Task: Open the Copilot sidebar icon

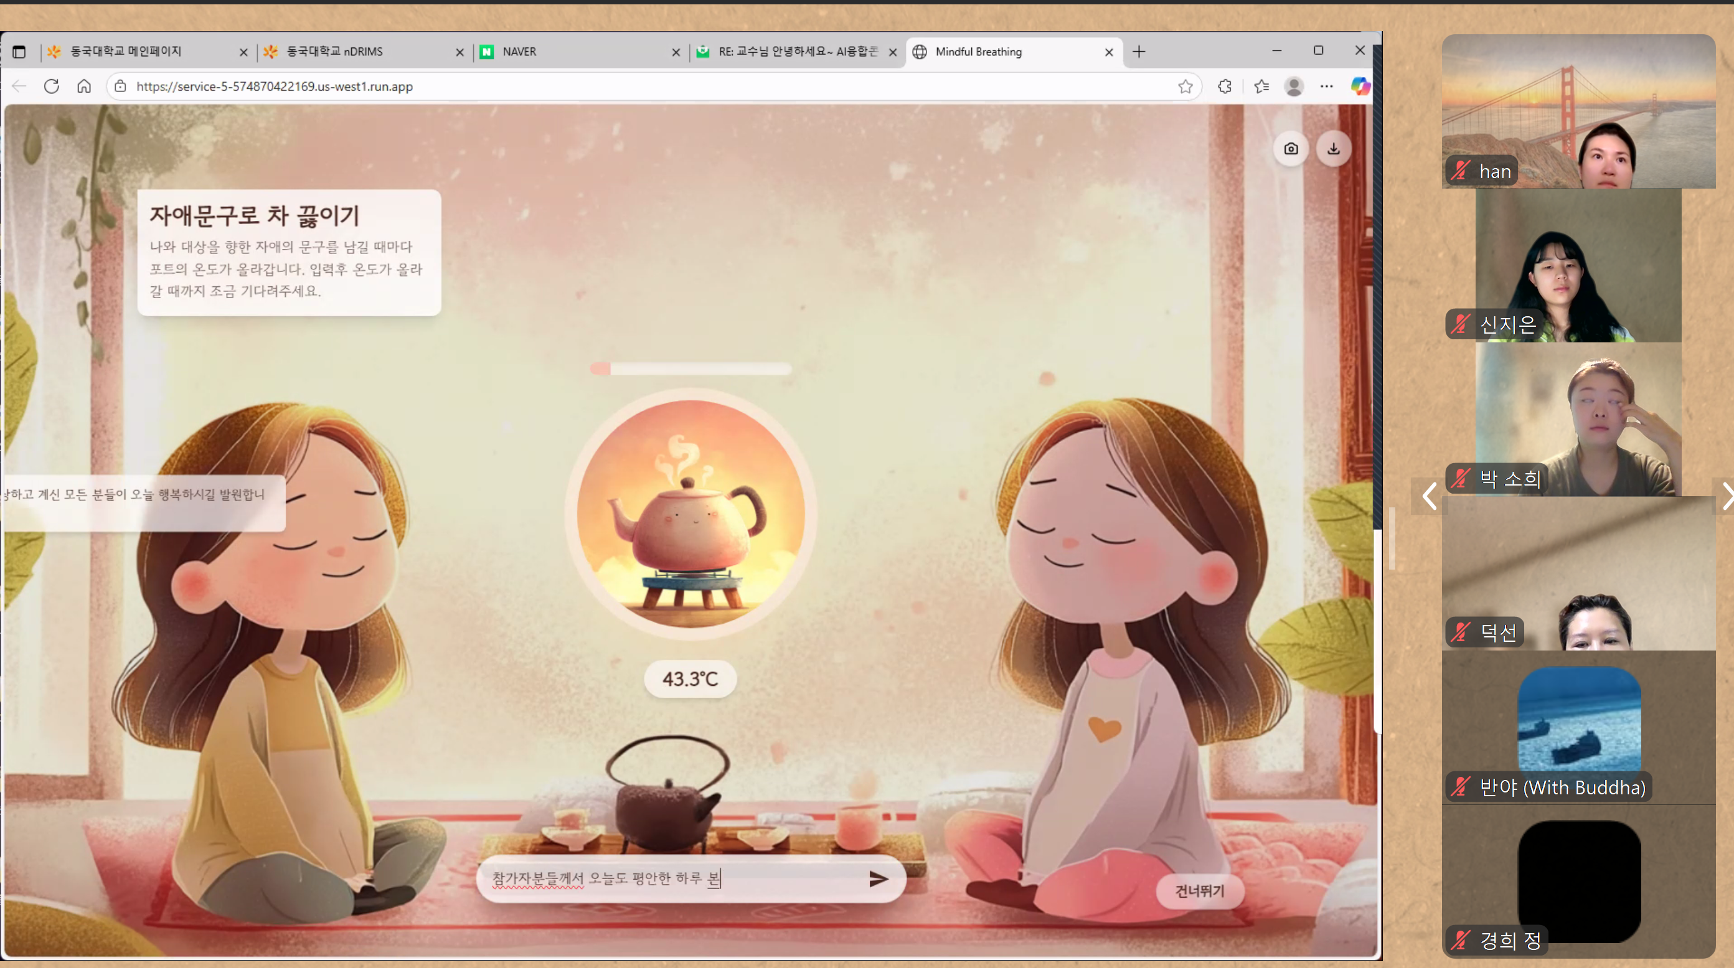Action: click(1360, 86)
